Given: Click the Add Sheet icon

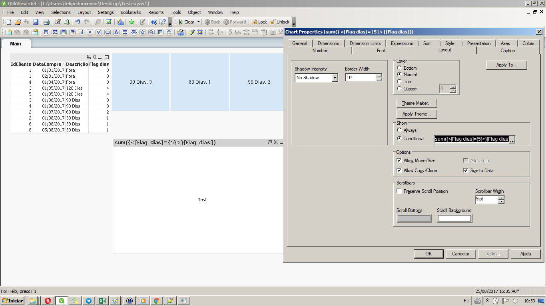Looking at the screenshot, I should coord(8,32).
